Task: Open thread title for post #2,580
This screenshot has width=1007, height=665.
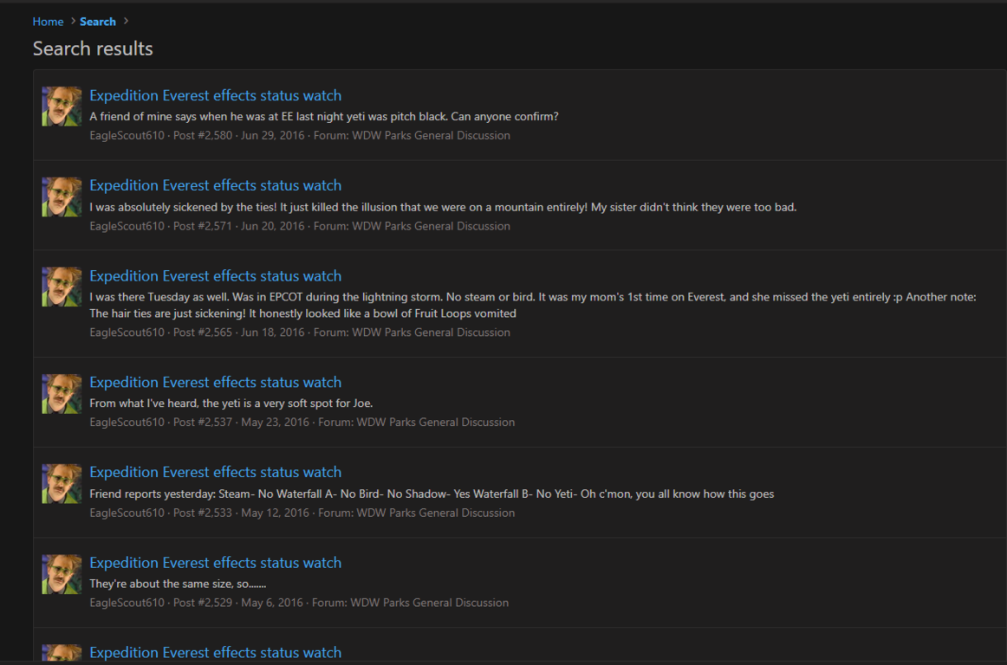Action: (215, 95)
